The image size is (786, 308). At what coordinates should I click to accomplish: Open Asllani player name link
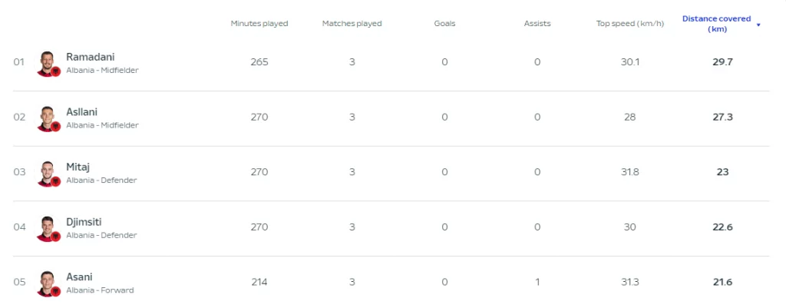[x=81, y=112]
